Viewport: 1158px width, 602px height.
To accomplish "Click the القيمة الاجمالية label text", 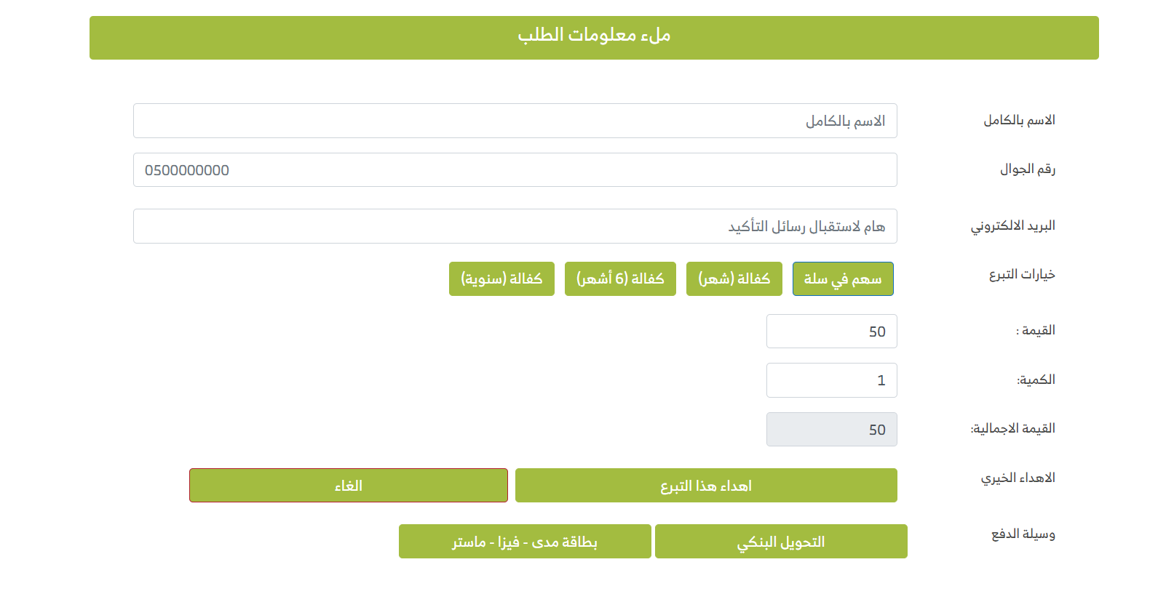I will pyautogui.click(x=1013, y=428).
